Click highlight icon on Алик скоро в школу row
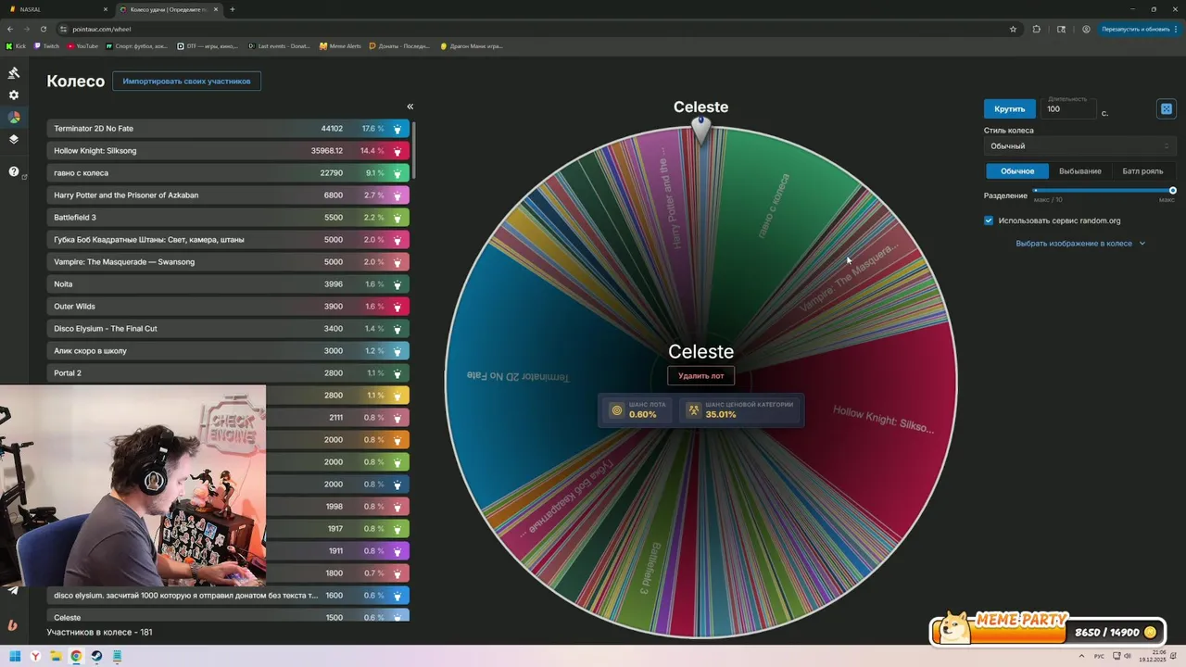This screenshot has height=667, width=1186. click(x=397, y=351)
